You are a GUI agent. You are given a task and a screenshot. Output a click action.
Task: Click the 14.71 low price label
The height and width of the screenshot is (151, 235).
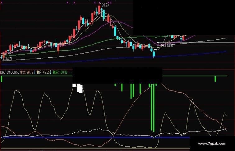9,59
